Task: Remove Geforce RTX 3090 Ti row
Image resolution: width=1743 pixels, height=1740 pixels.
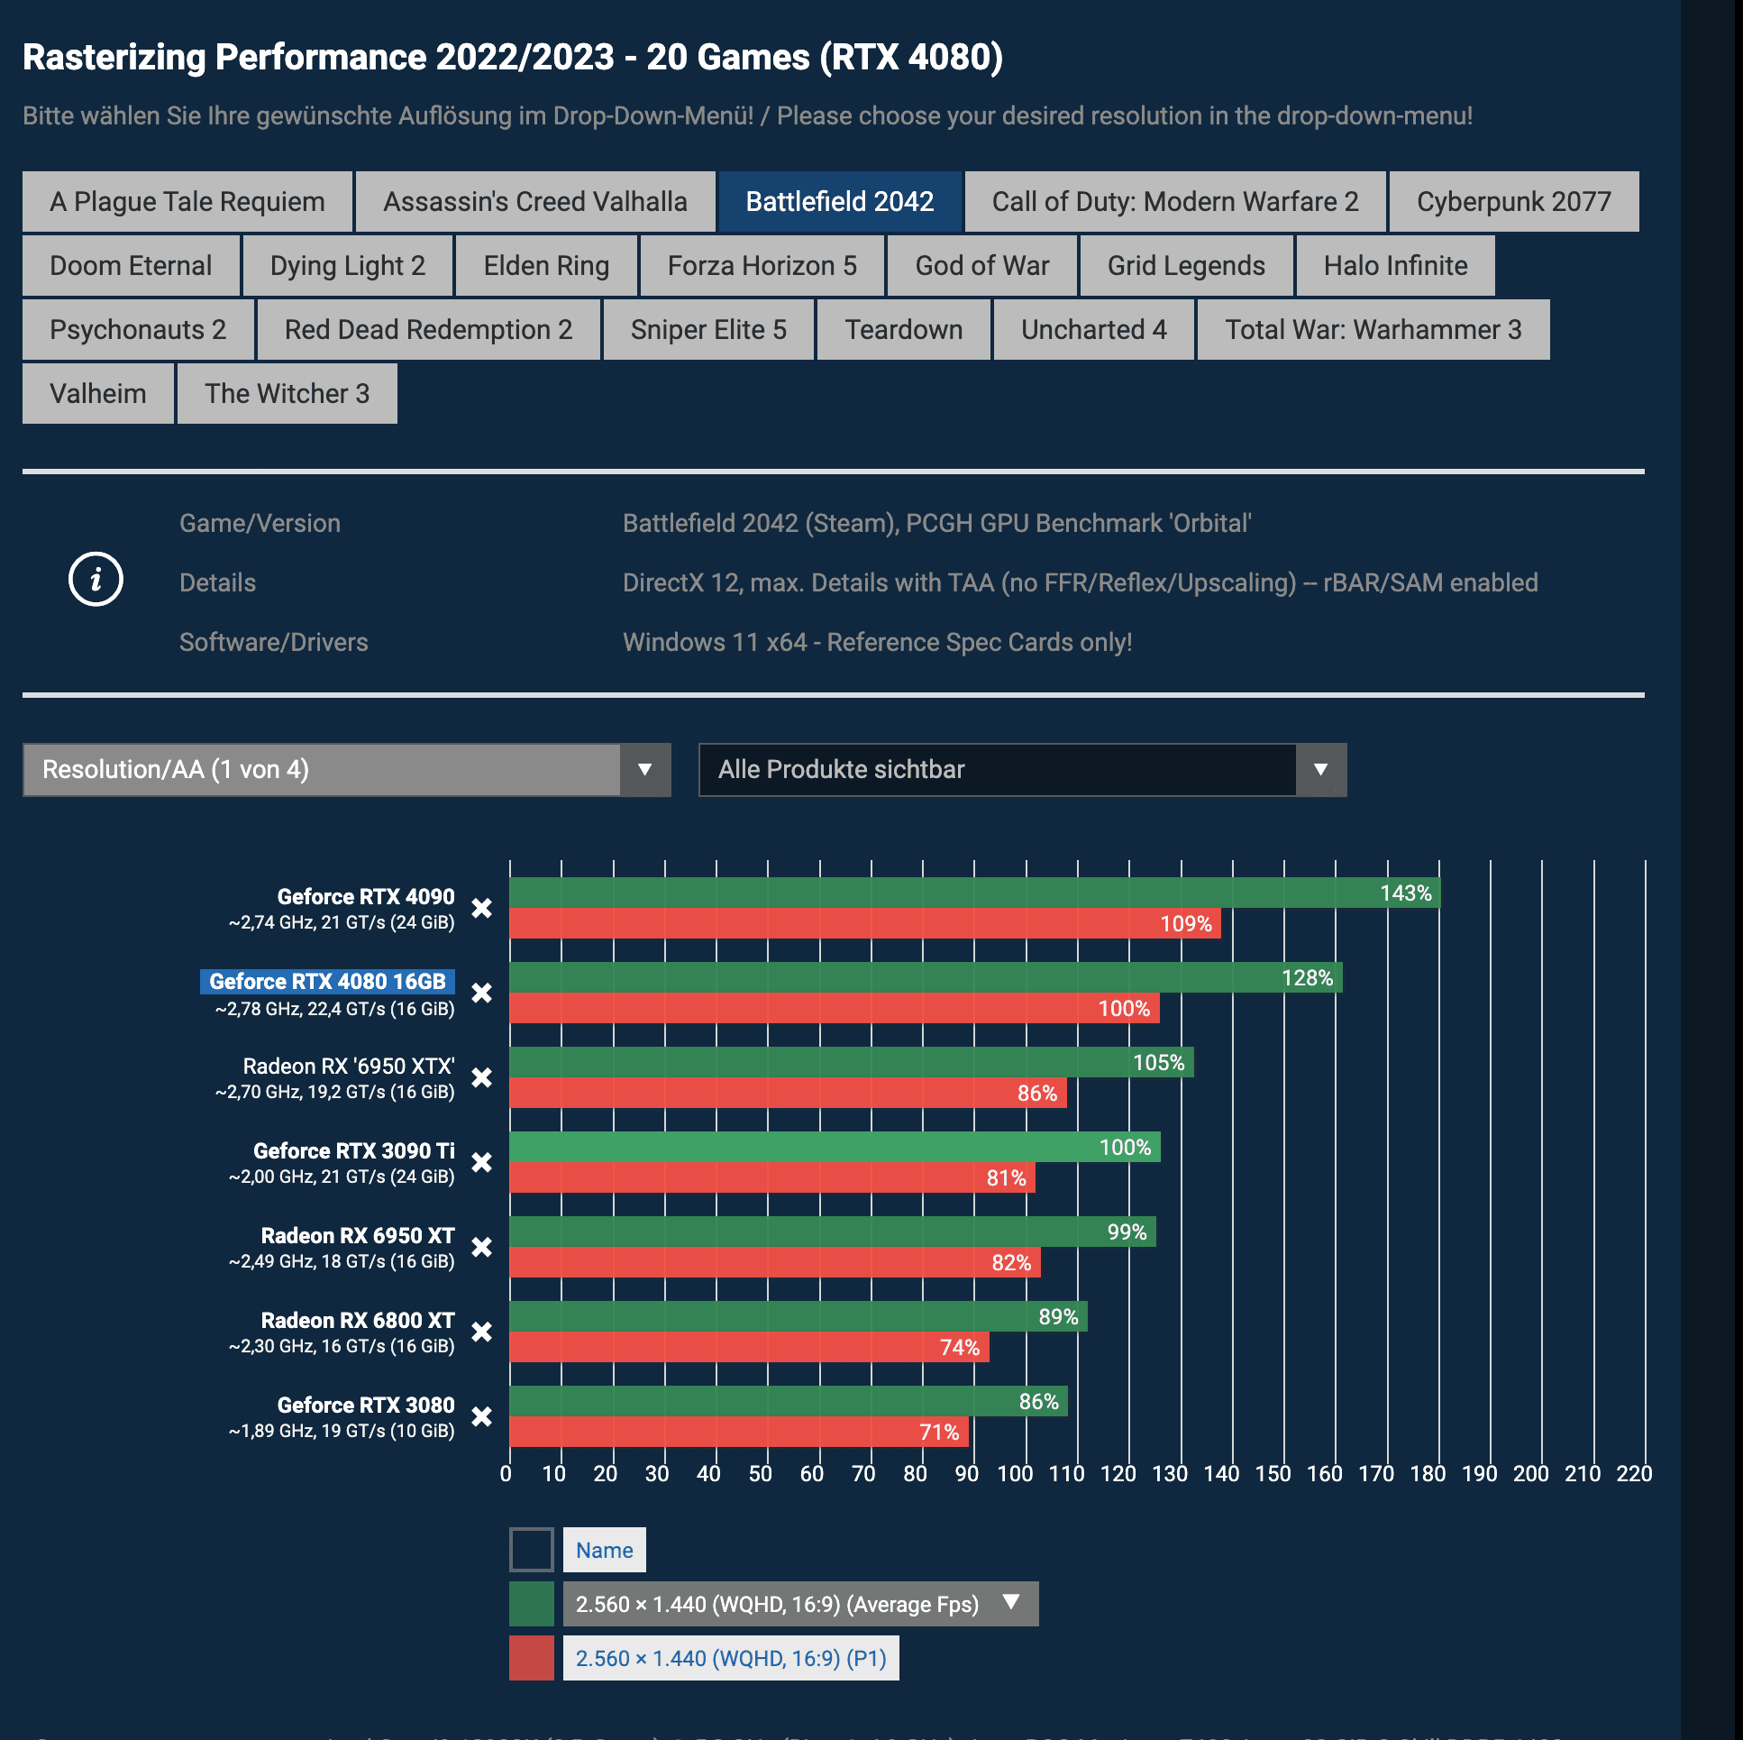Action: (482, 1162)
